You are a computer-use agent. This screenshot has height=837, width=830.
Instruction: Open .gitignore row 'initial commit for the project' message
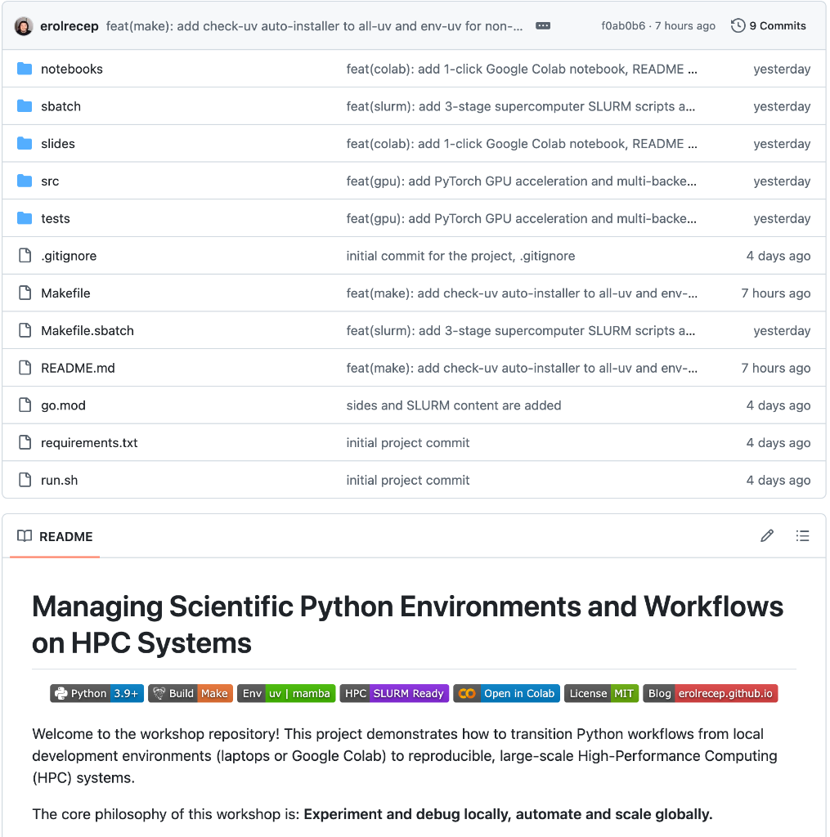tap(460, 256)
